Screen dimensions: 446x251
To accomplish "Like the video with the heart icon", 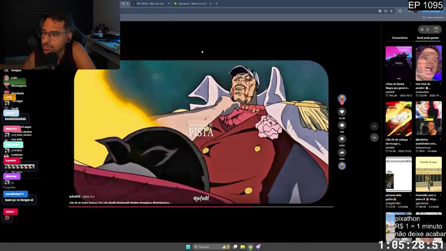I will [x=342, y=112].
